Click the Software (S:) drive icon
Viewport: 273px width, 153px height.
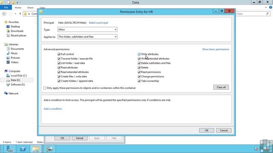coord(8,85)
